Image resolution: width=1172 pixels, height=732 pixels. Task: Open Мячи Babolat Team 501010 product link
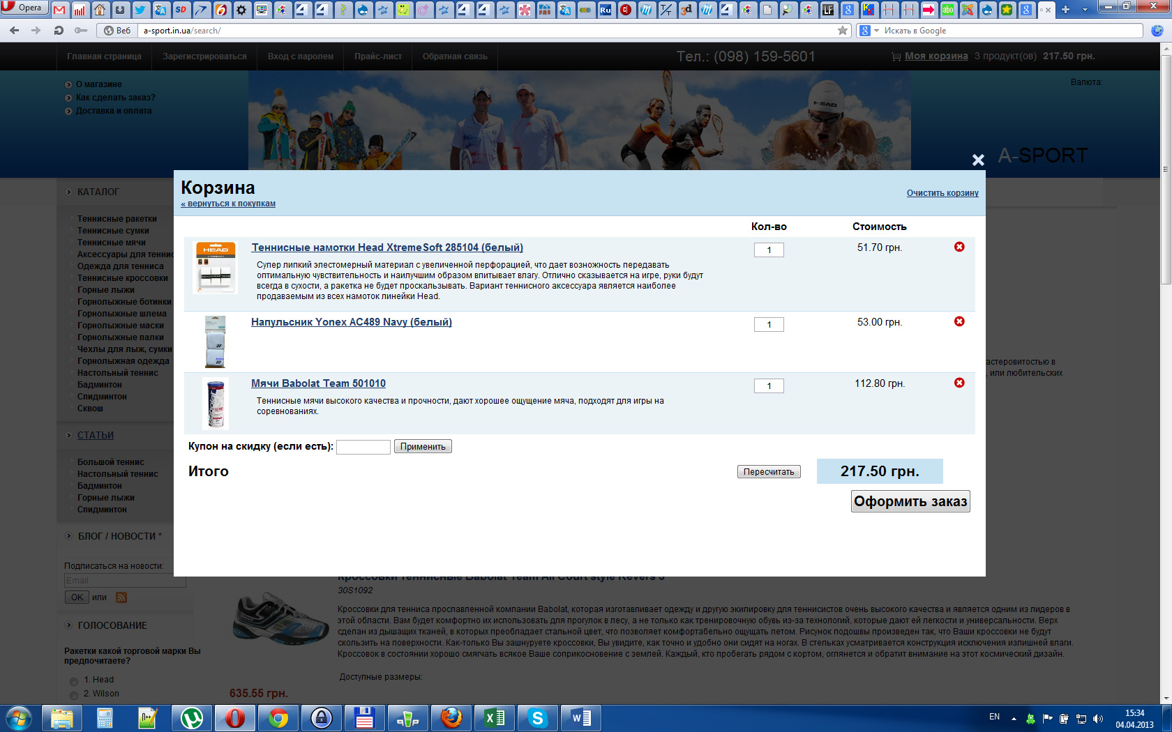click(318, 383)
